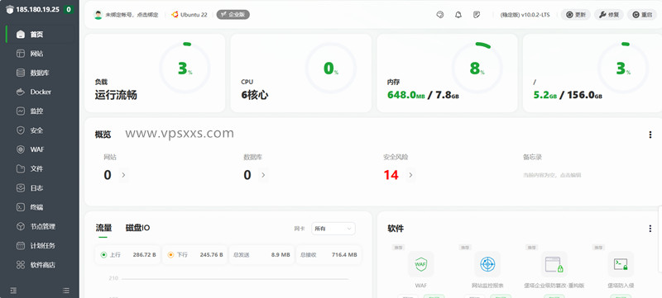Click the CPU 0% gauge

coord(330,68)
